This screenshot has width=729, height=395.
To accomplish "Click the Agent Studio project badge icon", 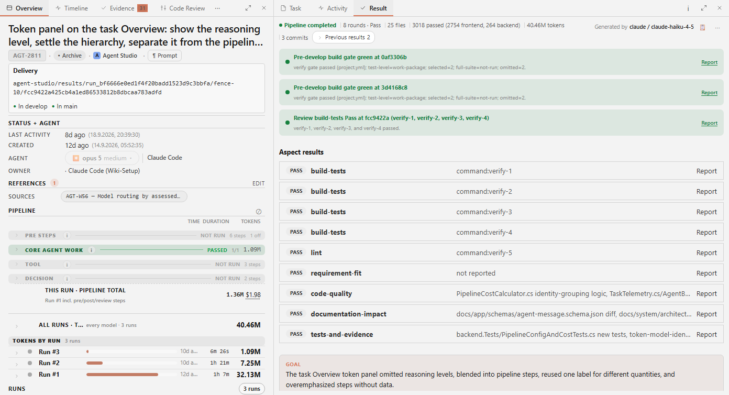I will (x=97, y=56).
